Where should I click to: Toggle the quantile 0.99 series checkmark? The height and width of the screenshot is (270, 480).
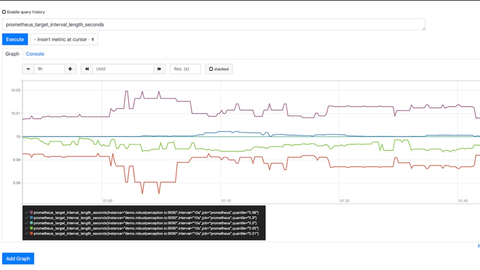coord(27,213)
